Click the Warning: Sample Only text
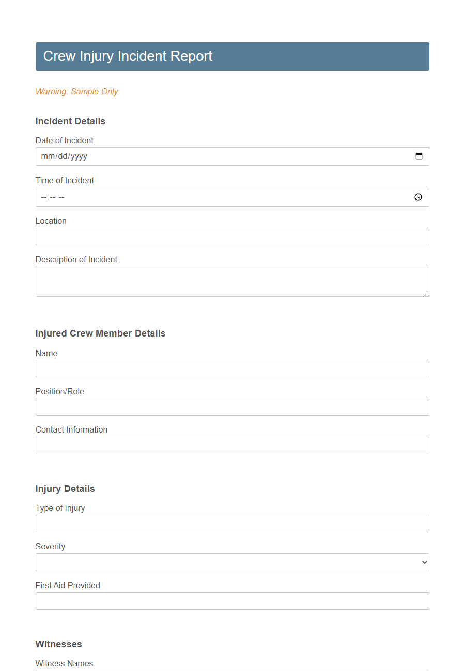This screenshot has width=465, height=671. coord(76,91)
